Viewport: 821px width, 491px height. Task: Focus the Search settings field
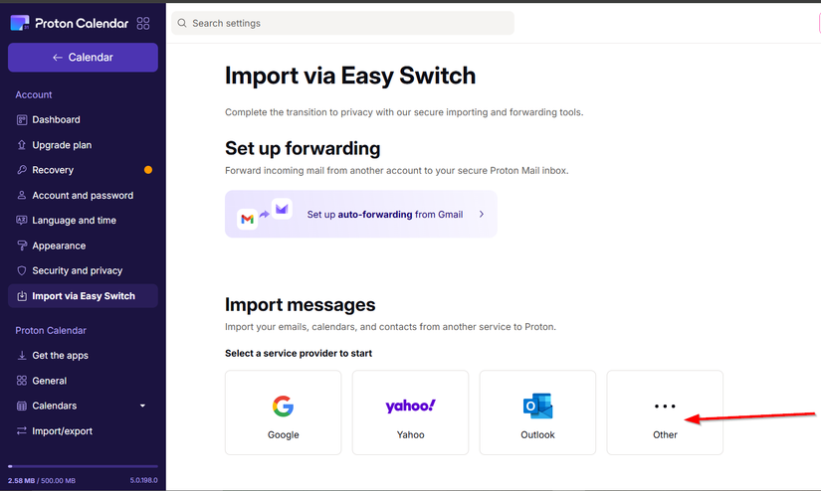[343, 23]
